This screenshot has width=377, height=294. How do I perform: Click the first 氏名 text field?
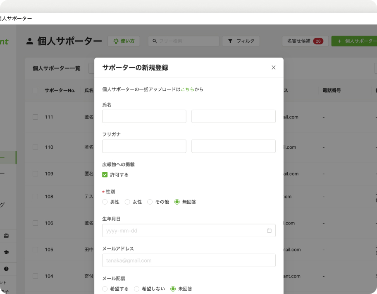tap(144, 116)
